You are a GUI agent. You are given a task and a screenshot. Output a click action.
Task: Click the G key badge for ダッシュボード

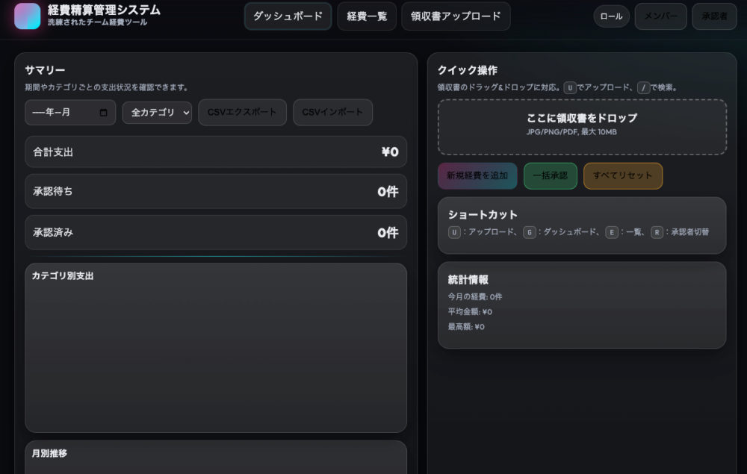pyautogui.click(x=530, y=232)
